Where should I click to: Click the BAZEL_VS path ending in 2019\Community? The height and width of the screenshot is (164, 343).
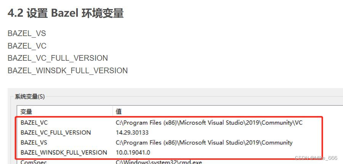204,142
